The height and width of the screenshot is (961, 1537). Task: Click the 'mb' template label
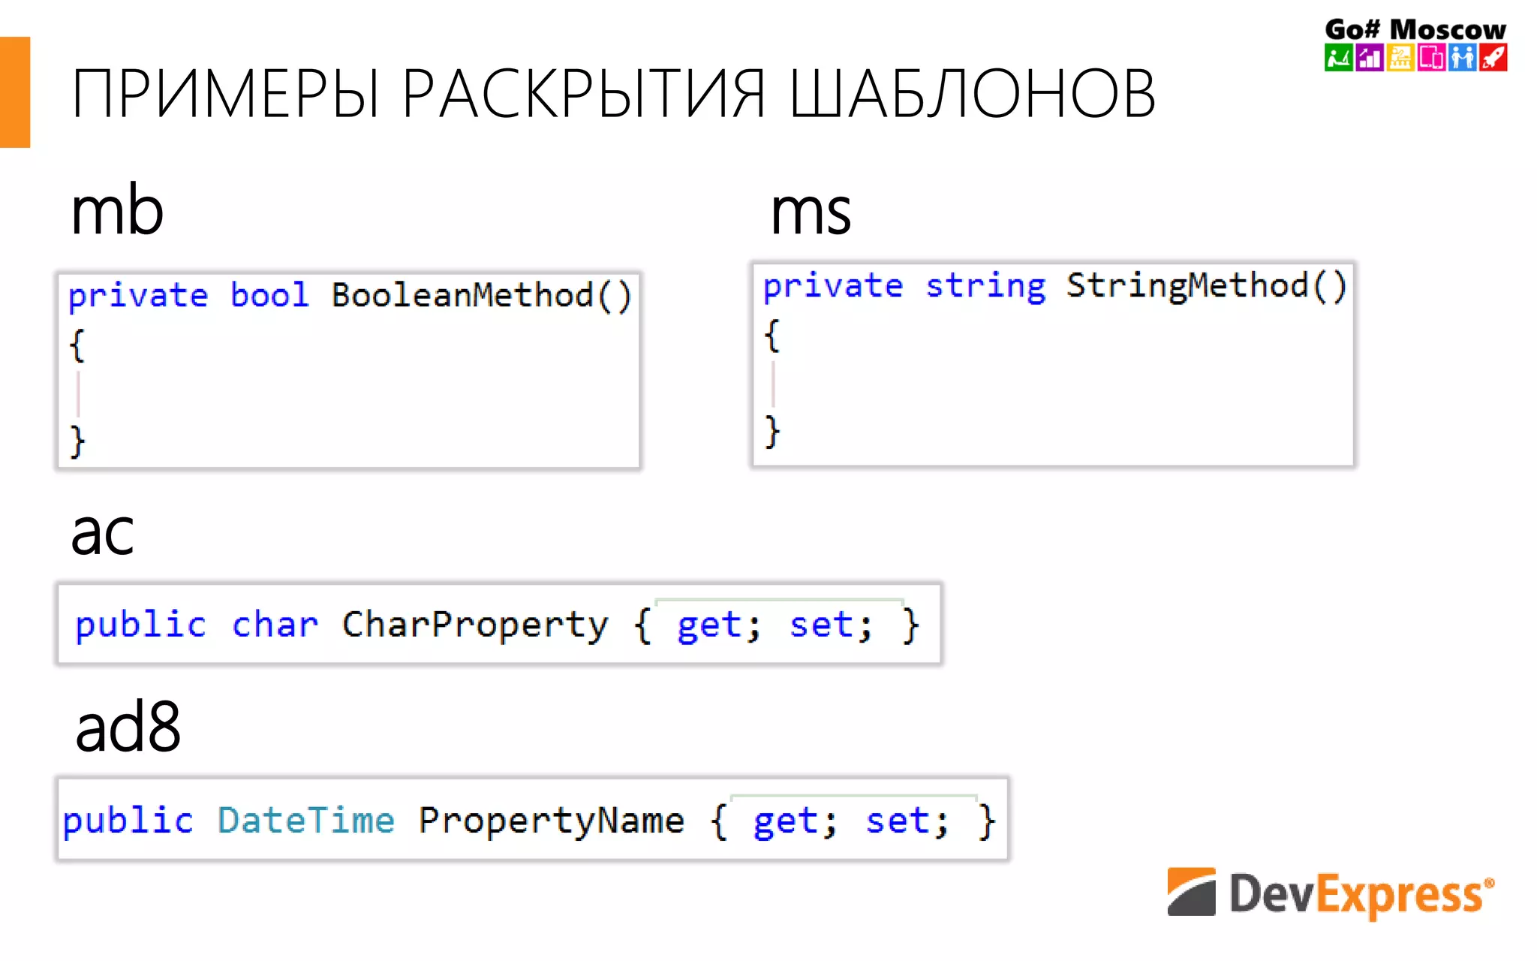coord(117,210)
